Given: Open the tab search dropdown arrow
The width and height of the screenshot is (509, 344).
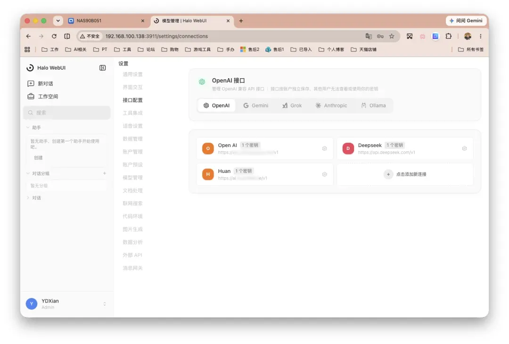Looking at the screenshot, I should pyautogui.click(x=58, y=21).
